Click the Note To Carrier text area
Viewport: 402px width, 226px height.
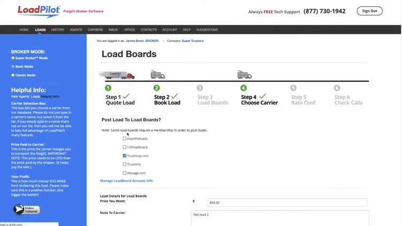[x=280, y=218]
